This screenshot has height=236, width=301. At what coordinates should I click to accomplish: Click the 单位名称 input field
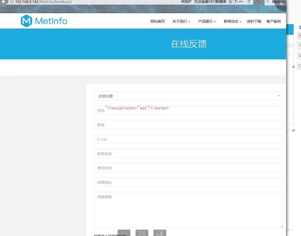tap(189, 168)
